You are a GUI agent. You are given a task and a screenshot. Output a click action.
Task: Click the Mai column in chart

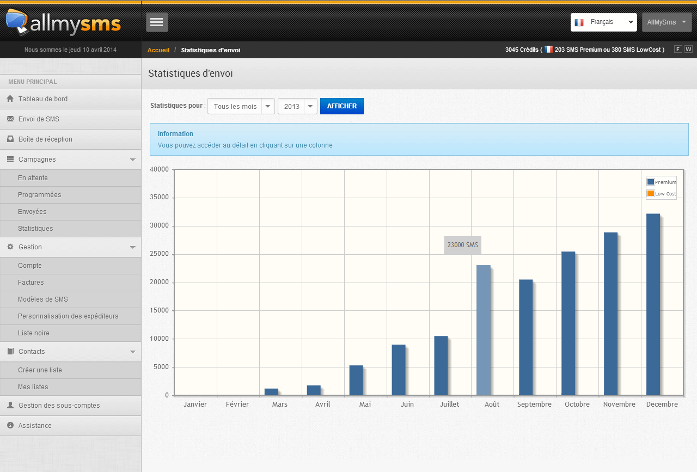(356, 381)
